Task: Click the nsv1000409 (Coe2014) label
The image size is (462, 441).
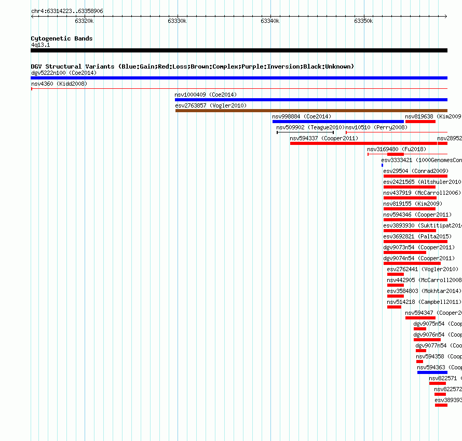Action: [206, 95]
